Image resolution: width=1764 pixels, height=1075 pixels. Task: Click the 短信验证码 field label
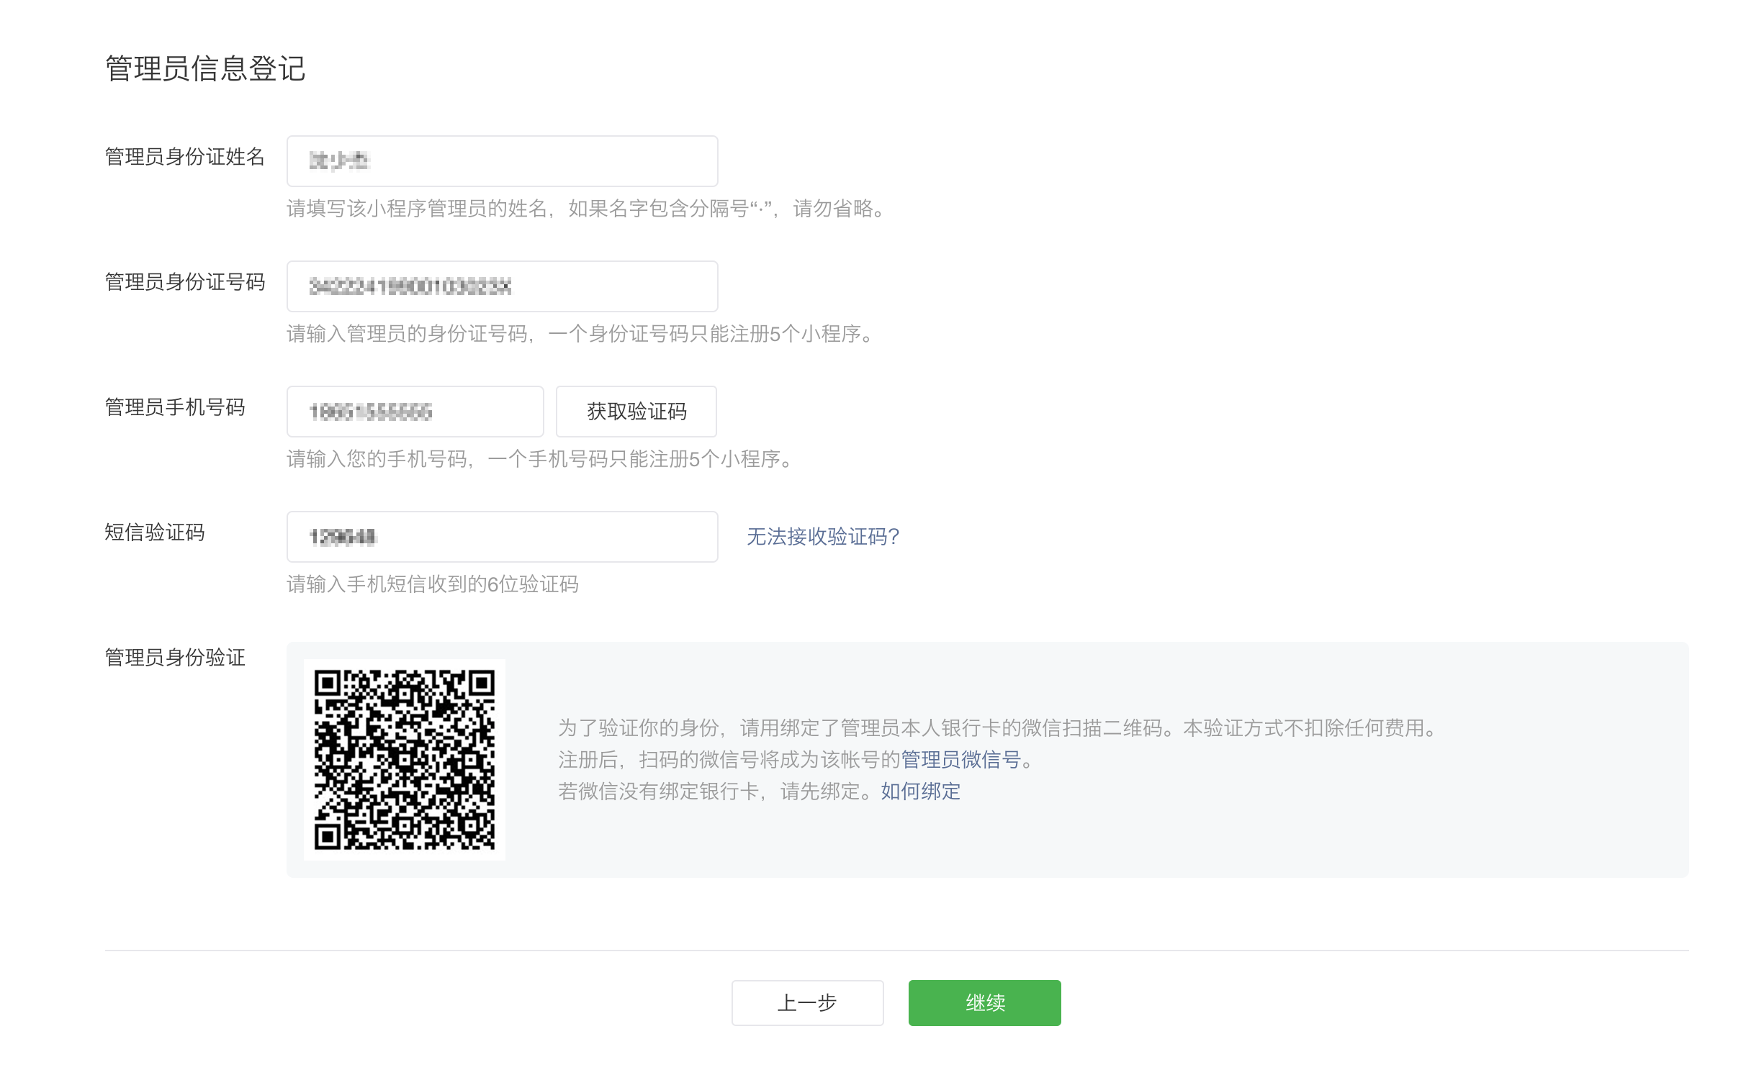click(x=155, y=532)
